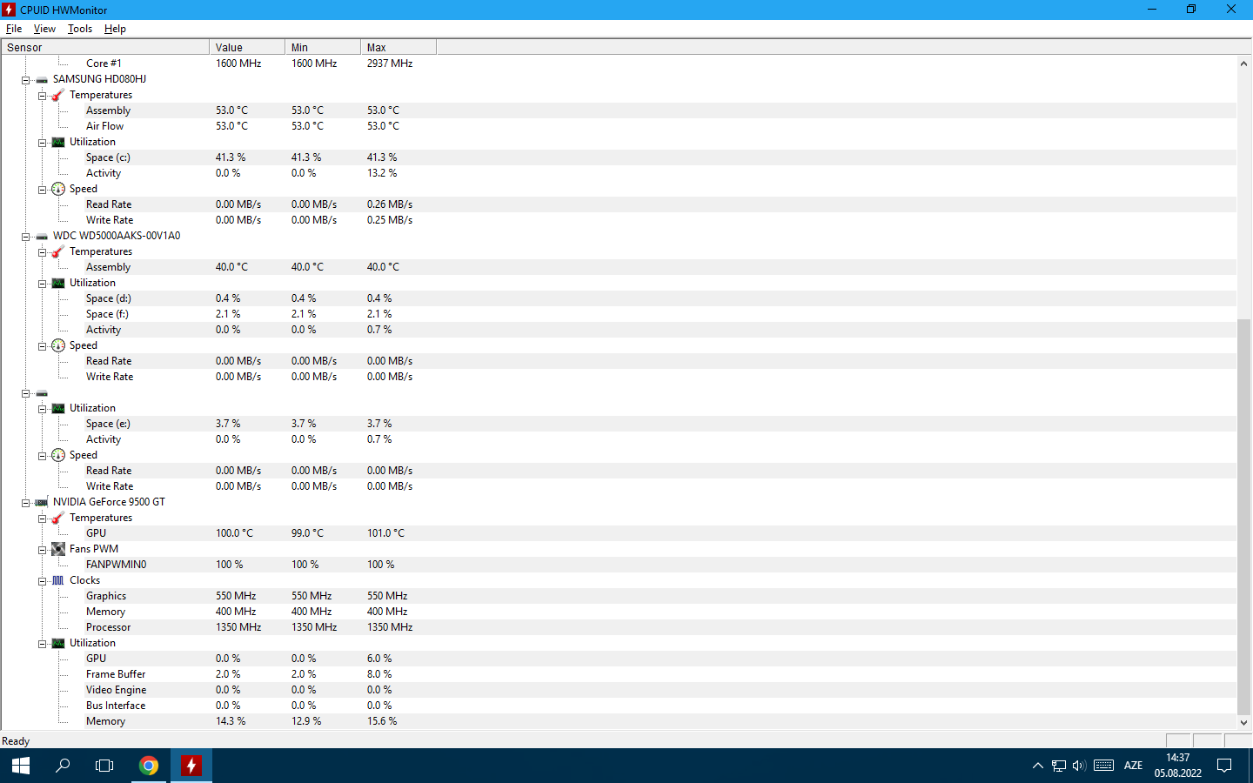
Task: Collapse the WDC WD5000AAKS-00V1A0 node
Action: [x=25, y=236]
